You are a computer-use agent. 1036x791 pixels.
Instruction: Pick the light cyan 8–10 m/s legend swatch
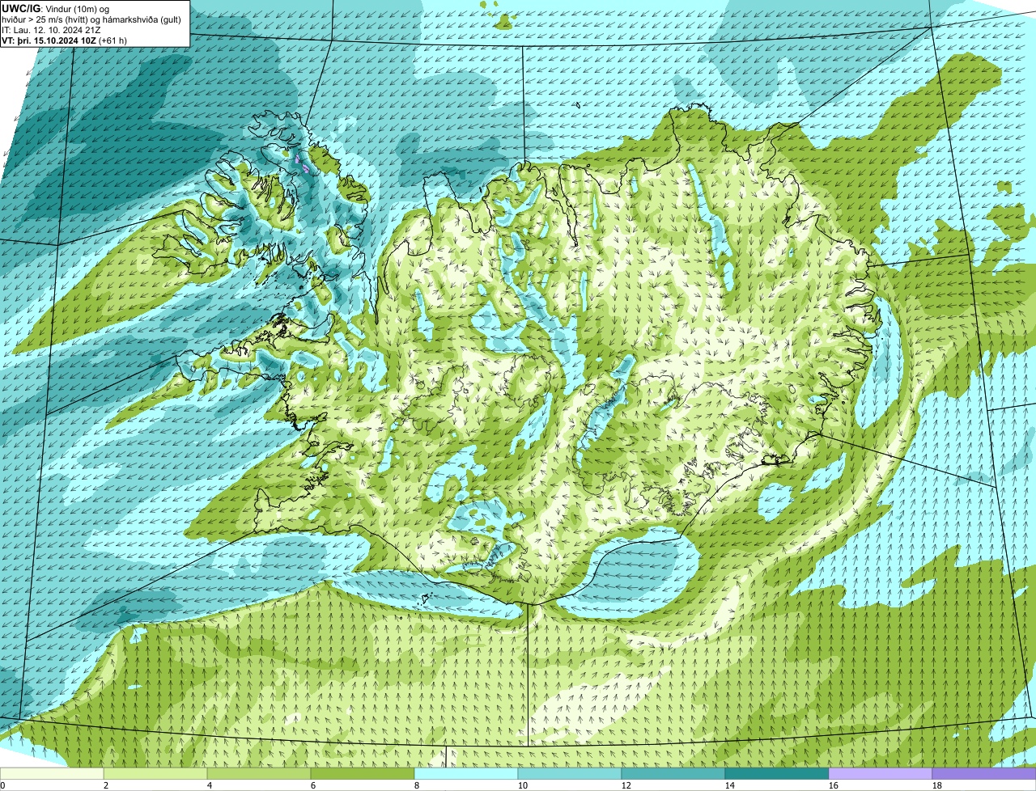[x=466, y=773]
